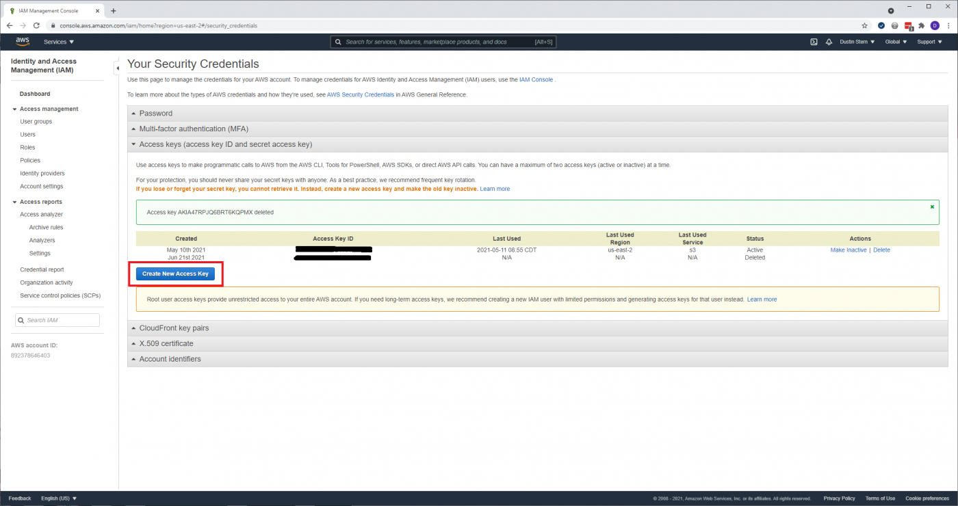Open Terms of Use footer link
Viewport: 958px width, 506px height.
pos(880,498)
